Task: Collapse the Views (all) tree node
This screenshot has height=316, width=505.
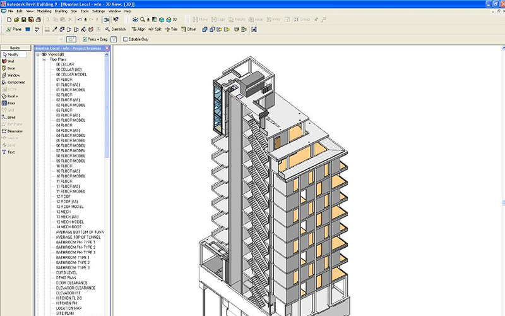Action: pos(38,54)
